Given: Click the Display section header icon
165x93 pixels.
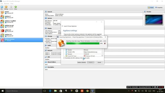Looking at the screenshot, I should [x=46, y=28].
